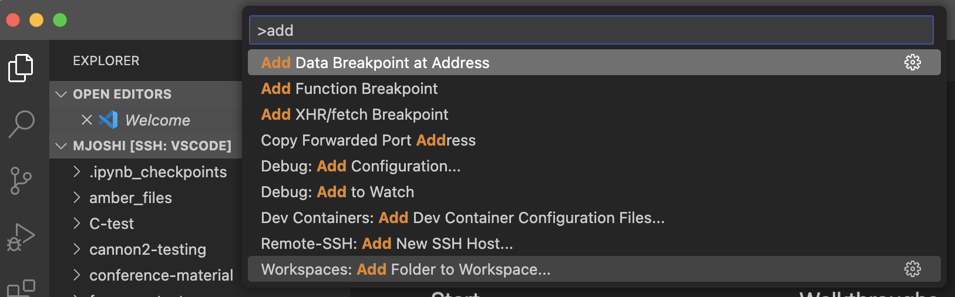Open the Explorer view in activity bar
The width and height of the screenshot is (955, 297).
pos(21,68)
